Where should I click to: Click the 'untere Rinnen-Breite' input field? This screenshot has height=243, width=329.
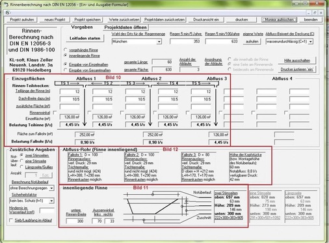(x=75, y=221)
